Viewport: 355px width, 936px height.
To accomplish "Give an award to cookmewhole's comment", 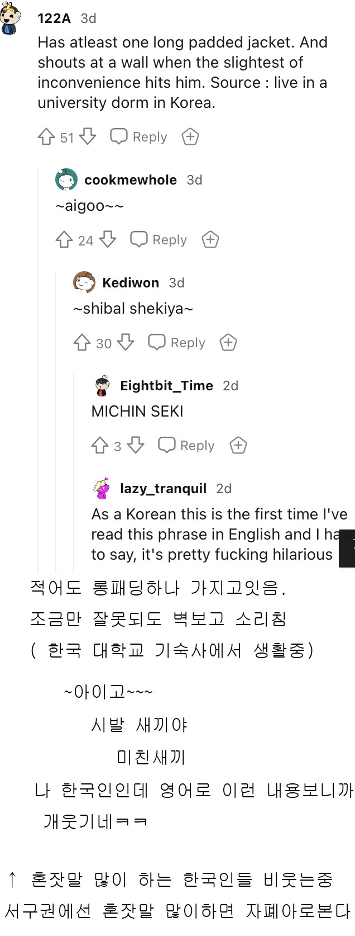I will [210, 239].
